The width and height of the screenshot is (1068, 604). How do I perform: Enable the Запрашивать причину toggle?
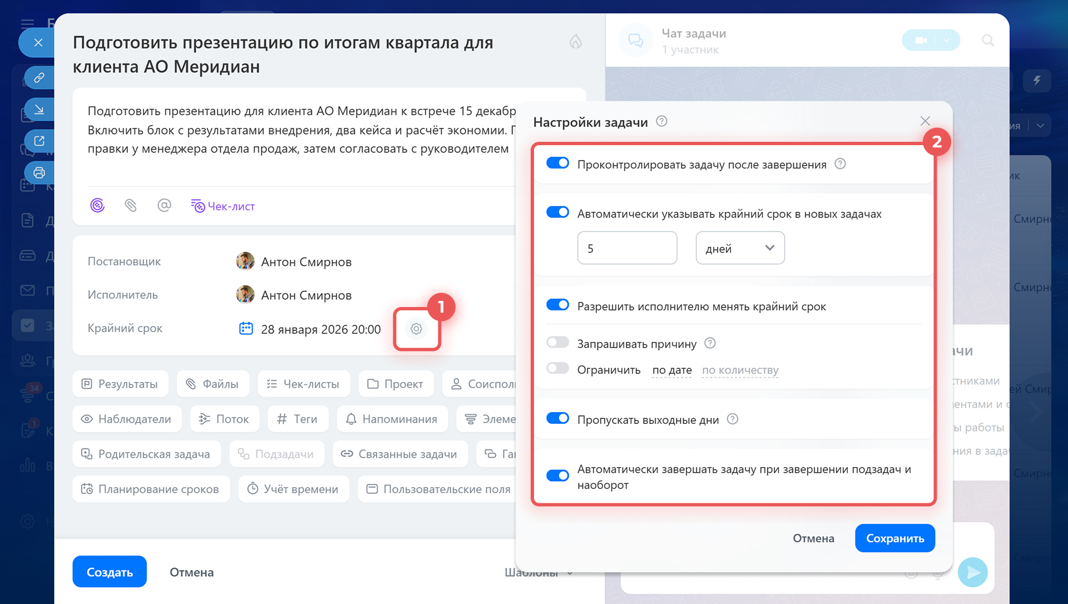(x=557, y=343)
